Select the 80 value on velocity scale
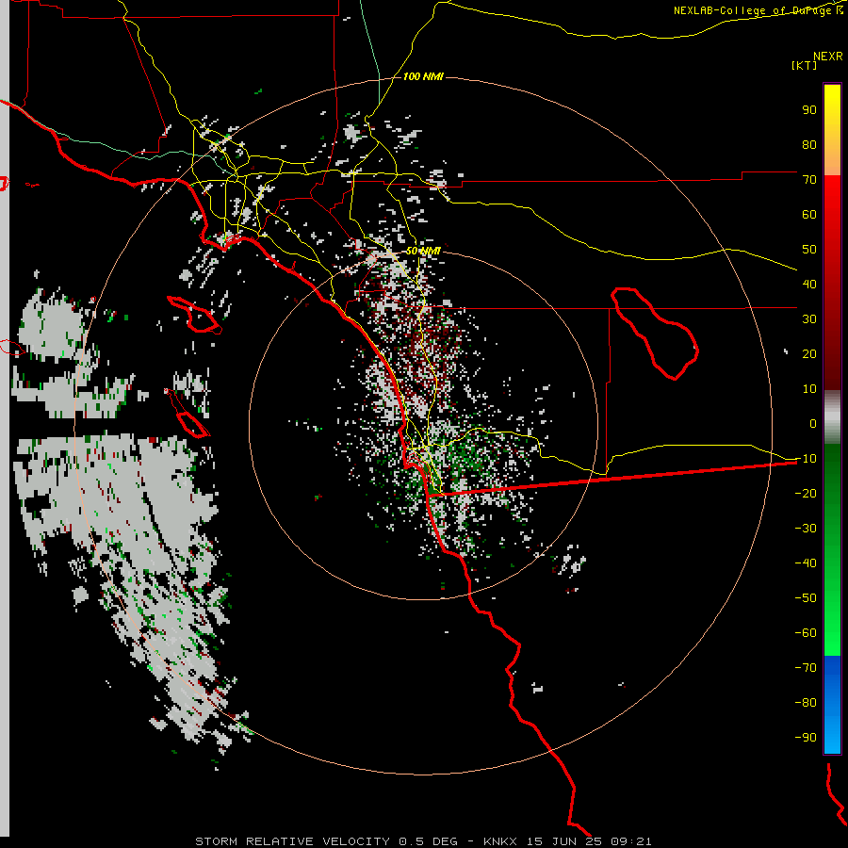The width and height of the screenshot is (848, 848). pos(809,145)
